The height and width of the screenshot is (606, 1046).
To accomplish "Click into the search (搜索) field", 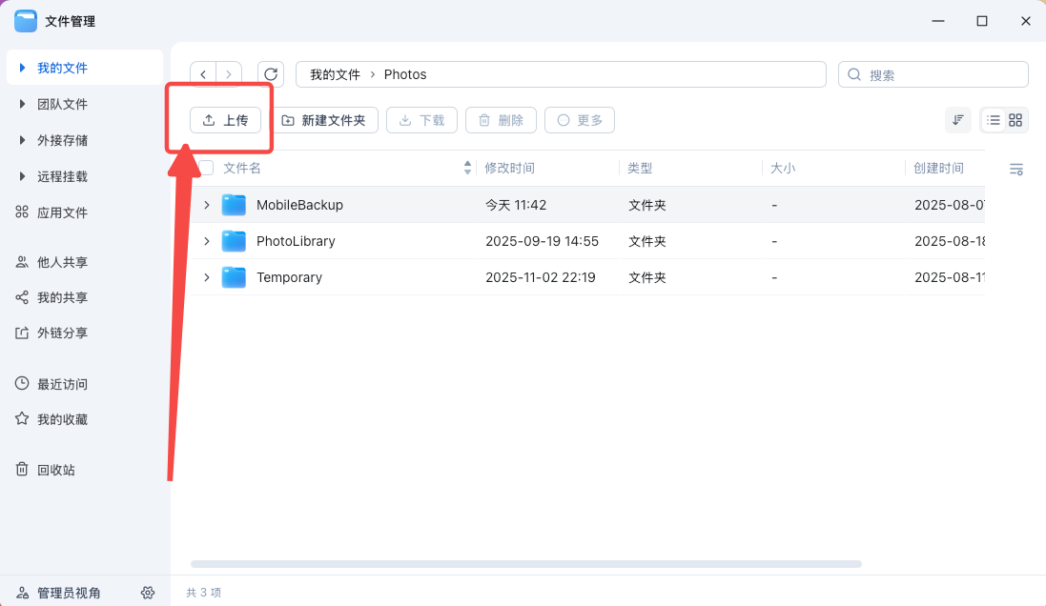I will (x=933, y=74).
